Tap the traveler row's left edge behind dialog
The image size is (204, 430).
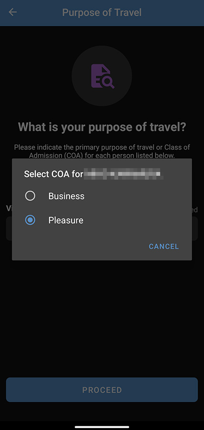[x=9, y=228]
